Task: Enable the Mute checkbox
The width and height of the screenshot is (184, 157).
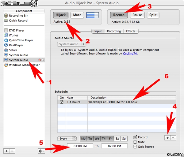Action: tap(135, 142)
